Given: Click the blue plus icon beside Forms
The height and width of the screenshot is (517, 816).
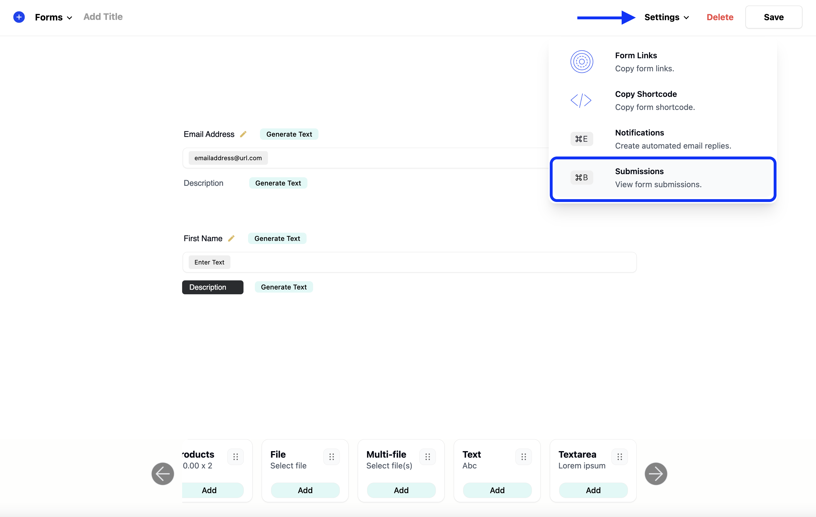Looking at the screenshot, I should click(19, 17).
